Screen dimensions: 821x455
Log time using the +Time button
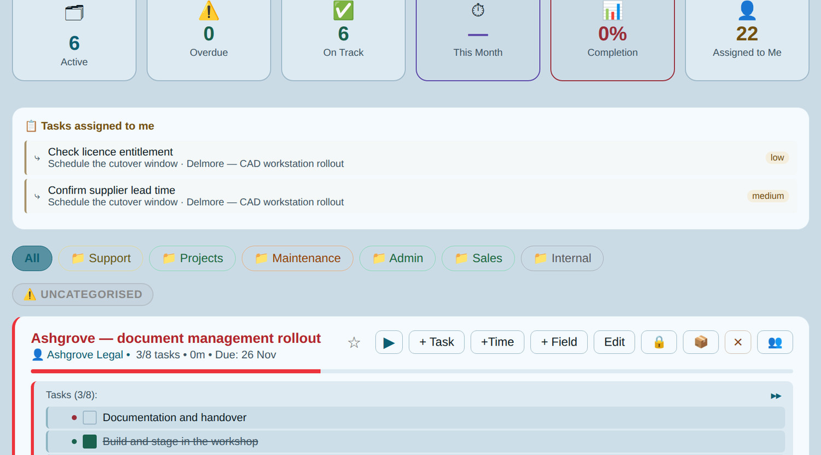498,342
